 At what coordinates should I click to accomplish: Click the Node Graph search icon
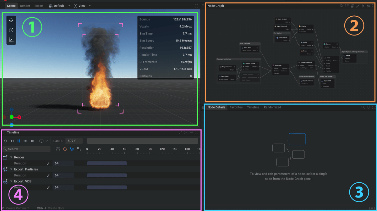click(341, 6)
